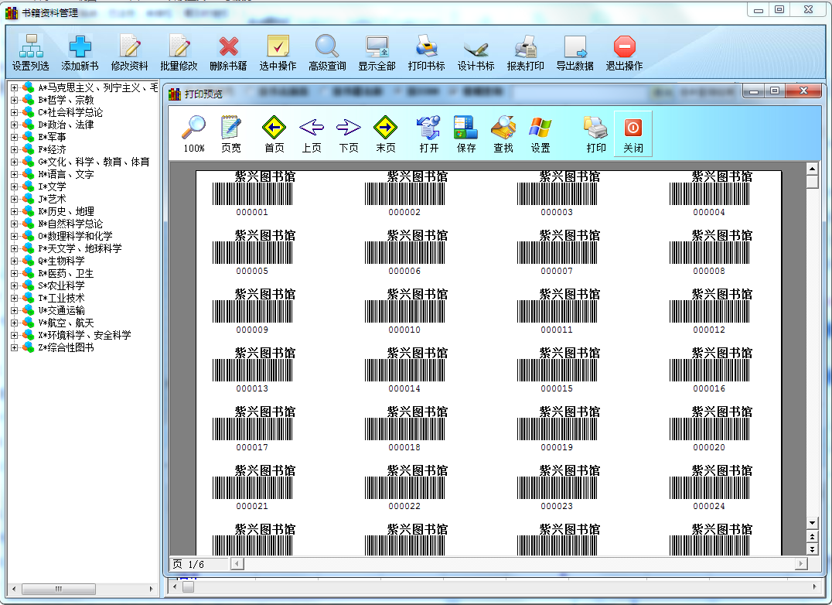The height and width of the screenshot is (605, 832).
Task: Click 关闭 to close the preview
Action: [633, 134]
